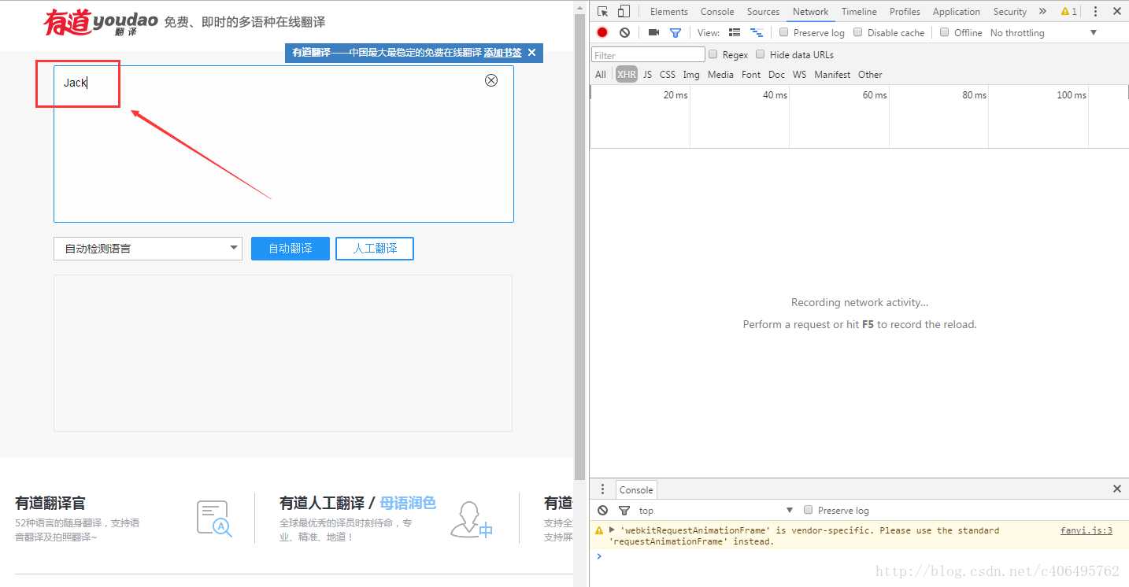Click the Youdao logo
Screen dimensions: 1129x587
(101, 22)
